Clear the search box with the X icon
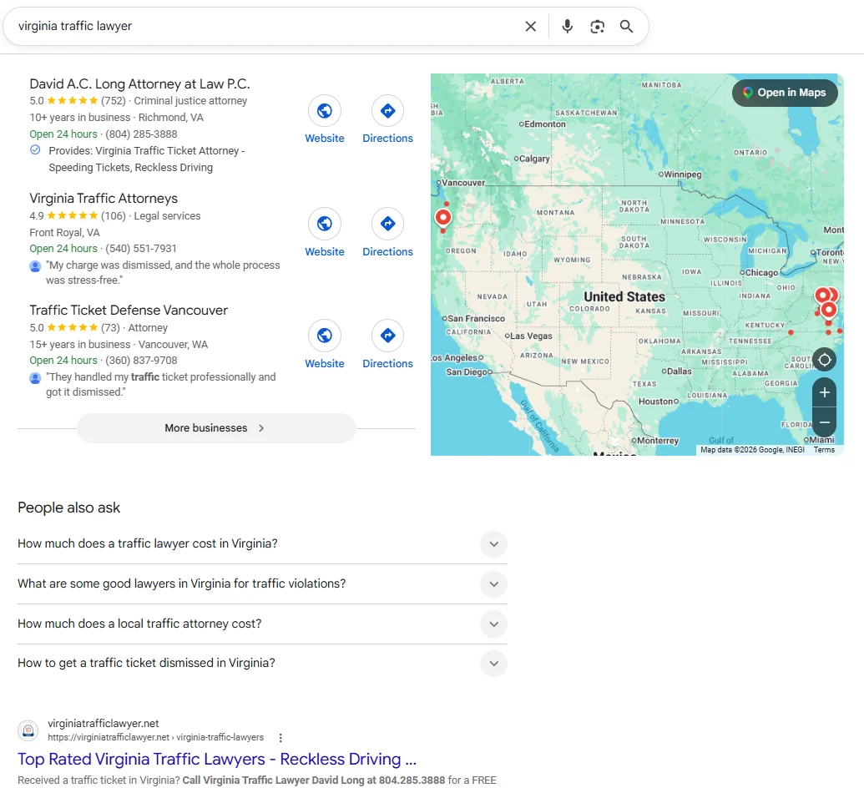The image size is (864, 788). pos(530,27)
